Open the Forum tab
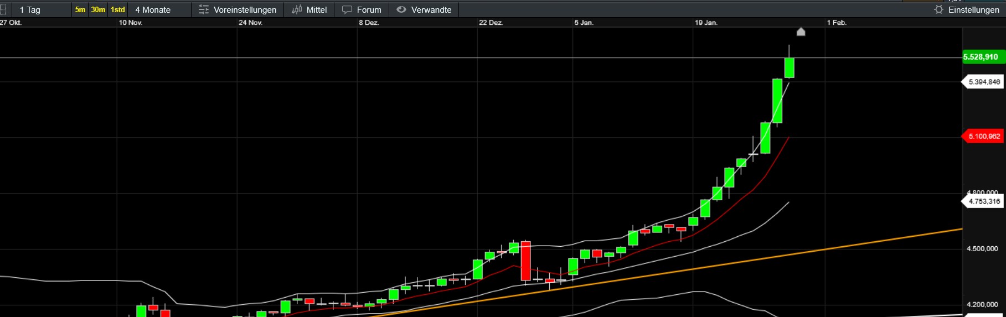This screenshot has width=1006, height=317. [369, 10]
